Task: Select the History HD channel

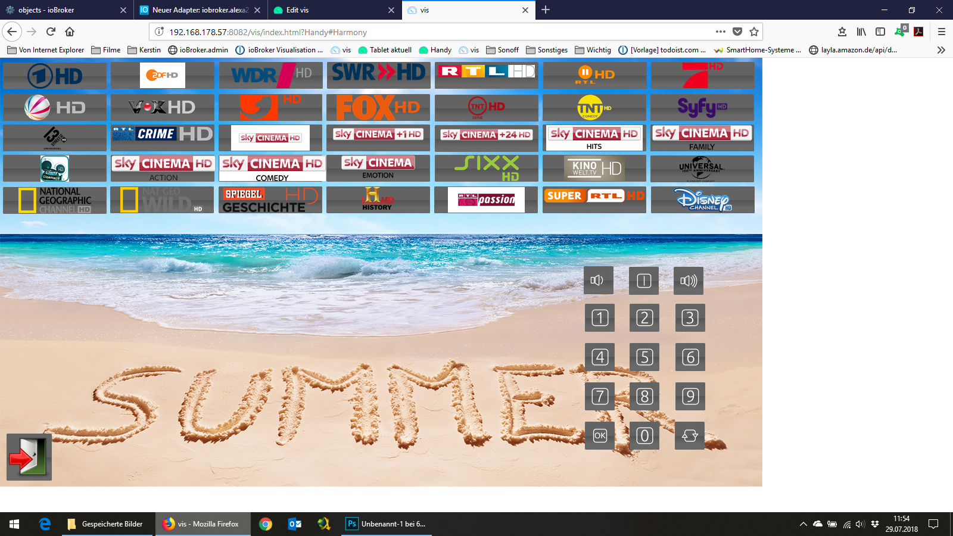Action: [x=378, y=200]
